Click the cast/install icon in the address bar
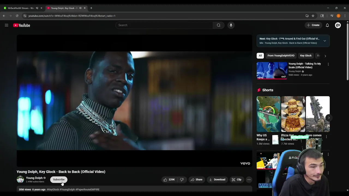Screen dimensions: 349x196 pos(307,16)
